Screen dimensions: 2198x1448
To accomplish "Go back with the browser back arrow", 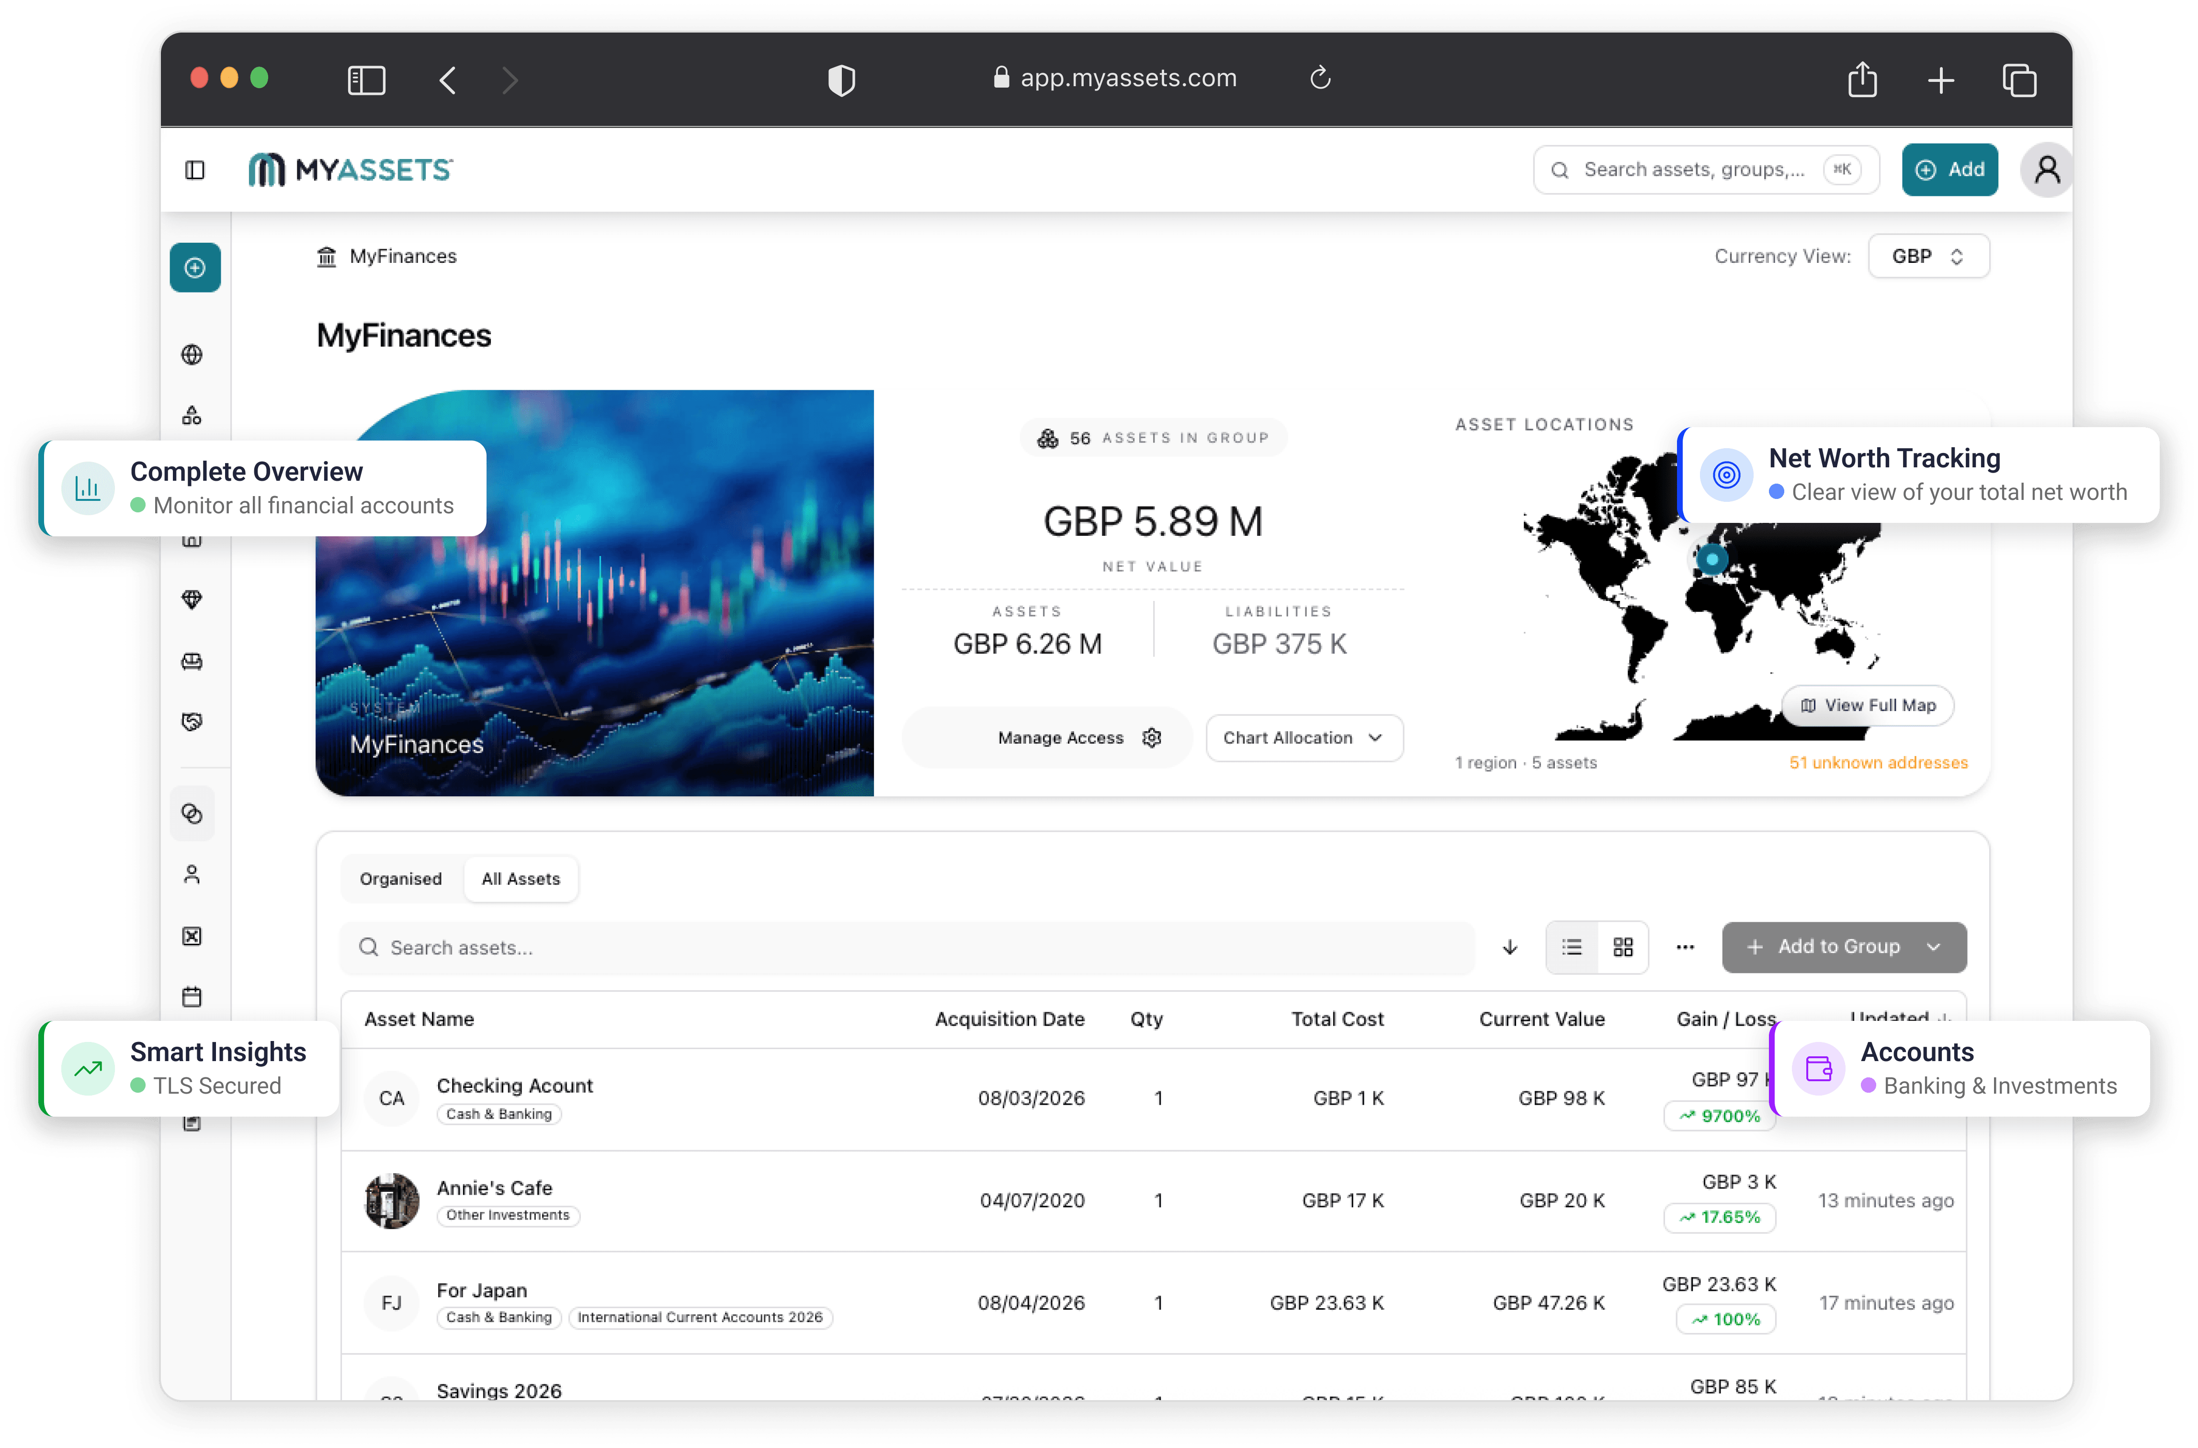I will pos(448,80).
